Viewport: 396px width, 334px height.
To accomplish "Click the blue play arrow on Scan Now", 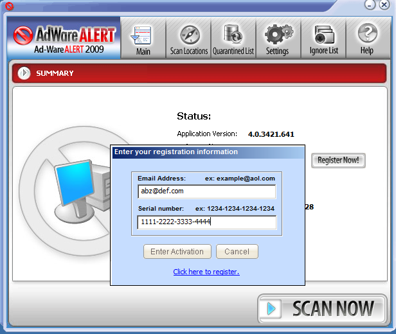I will click(271, 308).
